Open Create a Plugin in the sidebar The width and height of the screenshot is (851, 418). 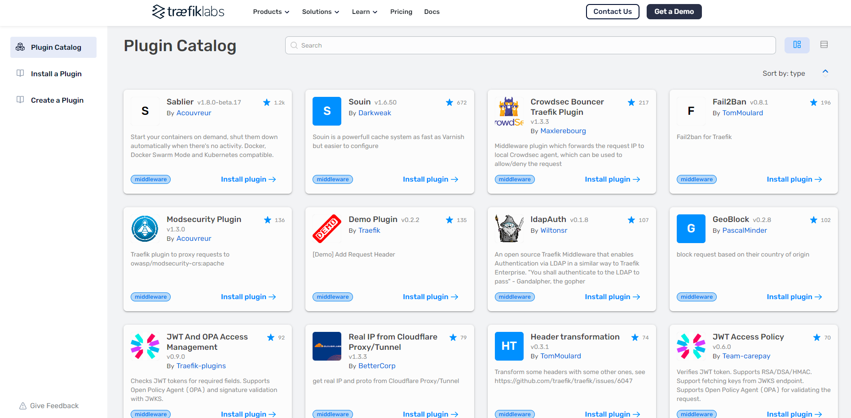tap(53, 100)
